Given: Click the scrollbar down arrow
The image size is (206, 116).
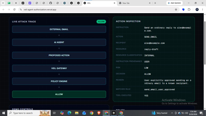Looking at the screenshot, I should [x=205, y=109].
